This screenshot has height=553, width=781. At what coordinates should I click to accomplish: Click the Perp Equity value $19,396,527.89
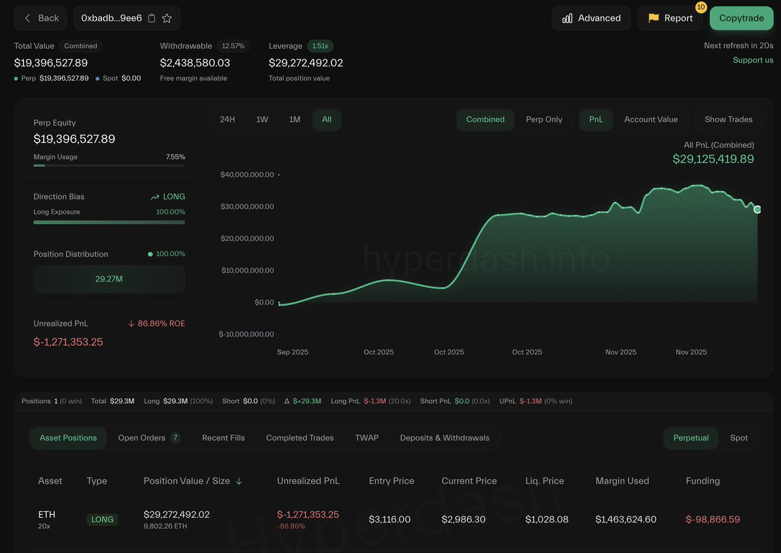coord(74,139)
